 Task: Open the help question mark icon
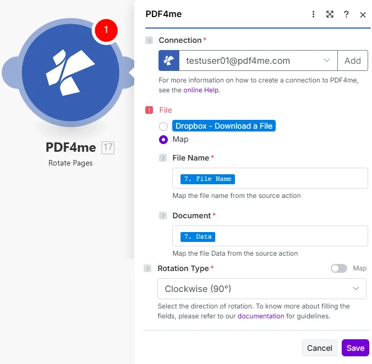pyautogui.click(x=346, y=14)
